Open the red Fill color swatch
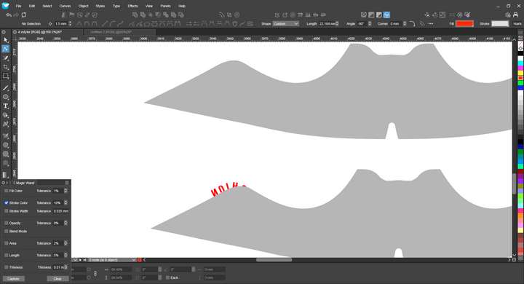The width and height of the screenshot is (524, 284). pyautogui.click(x=465, y=24)
